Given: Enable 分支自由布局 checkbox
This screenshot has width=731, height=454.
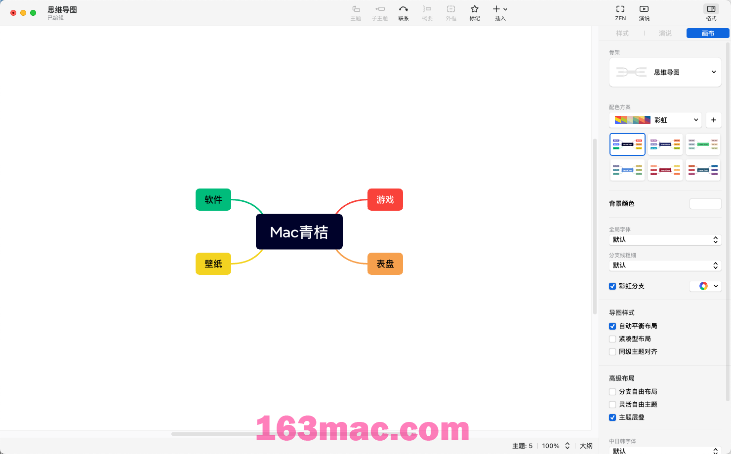Looking at the screenshot, I should (x=612, y=392).
